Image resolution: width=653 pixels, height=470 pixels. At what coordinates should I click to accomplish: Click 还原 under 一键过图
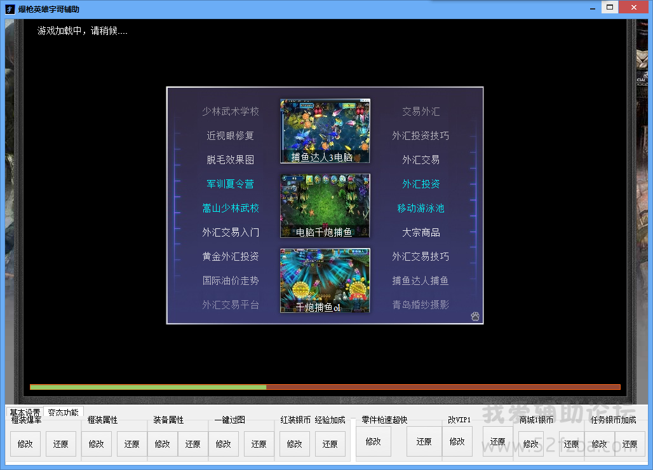coord(259,444)
